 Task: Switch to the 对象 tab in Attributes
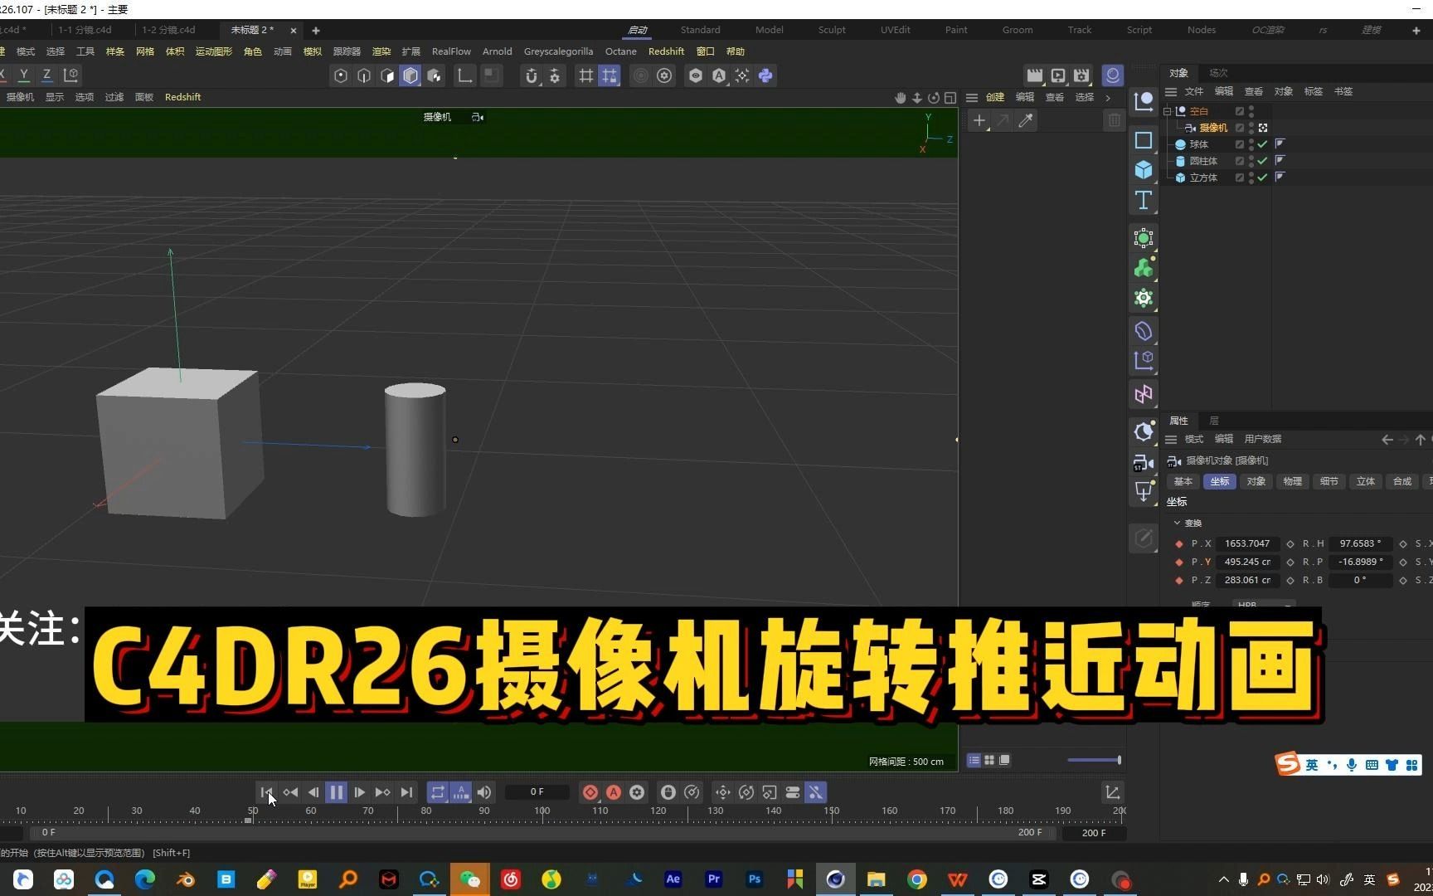1256,481
